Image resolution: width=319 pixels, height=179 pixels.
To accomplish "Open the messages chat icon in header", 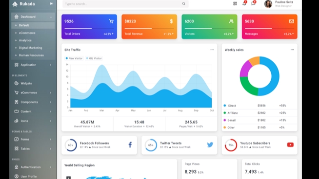I will (x=253, y=3).
